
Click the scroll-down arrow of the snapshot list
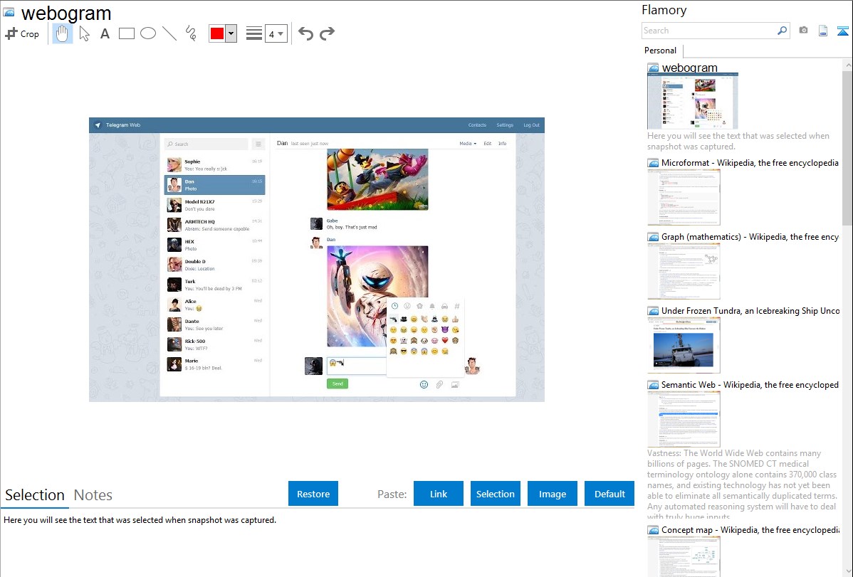pos(847,571)
